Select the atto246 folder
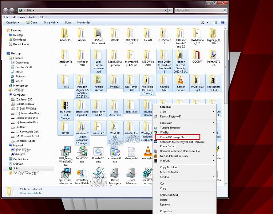Image resolution: width=273 pixels, height=214 pixels. (115, 35)
